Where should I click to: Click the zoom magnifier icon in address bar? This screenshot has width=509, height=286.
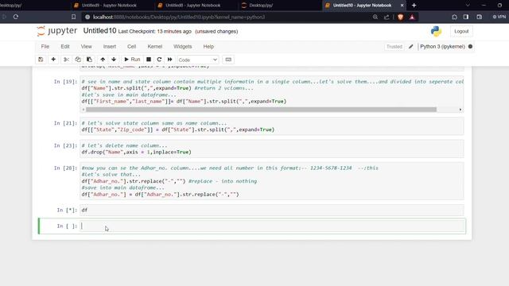(375, 17)
